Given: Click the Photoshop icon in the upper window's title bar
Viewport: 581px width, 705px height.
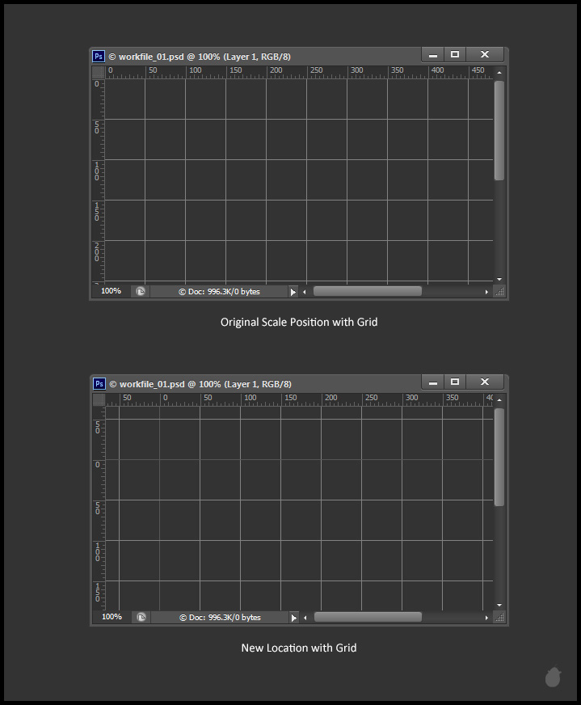Looking at the screenshot, I should point(99,57).
